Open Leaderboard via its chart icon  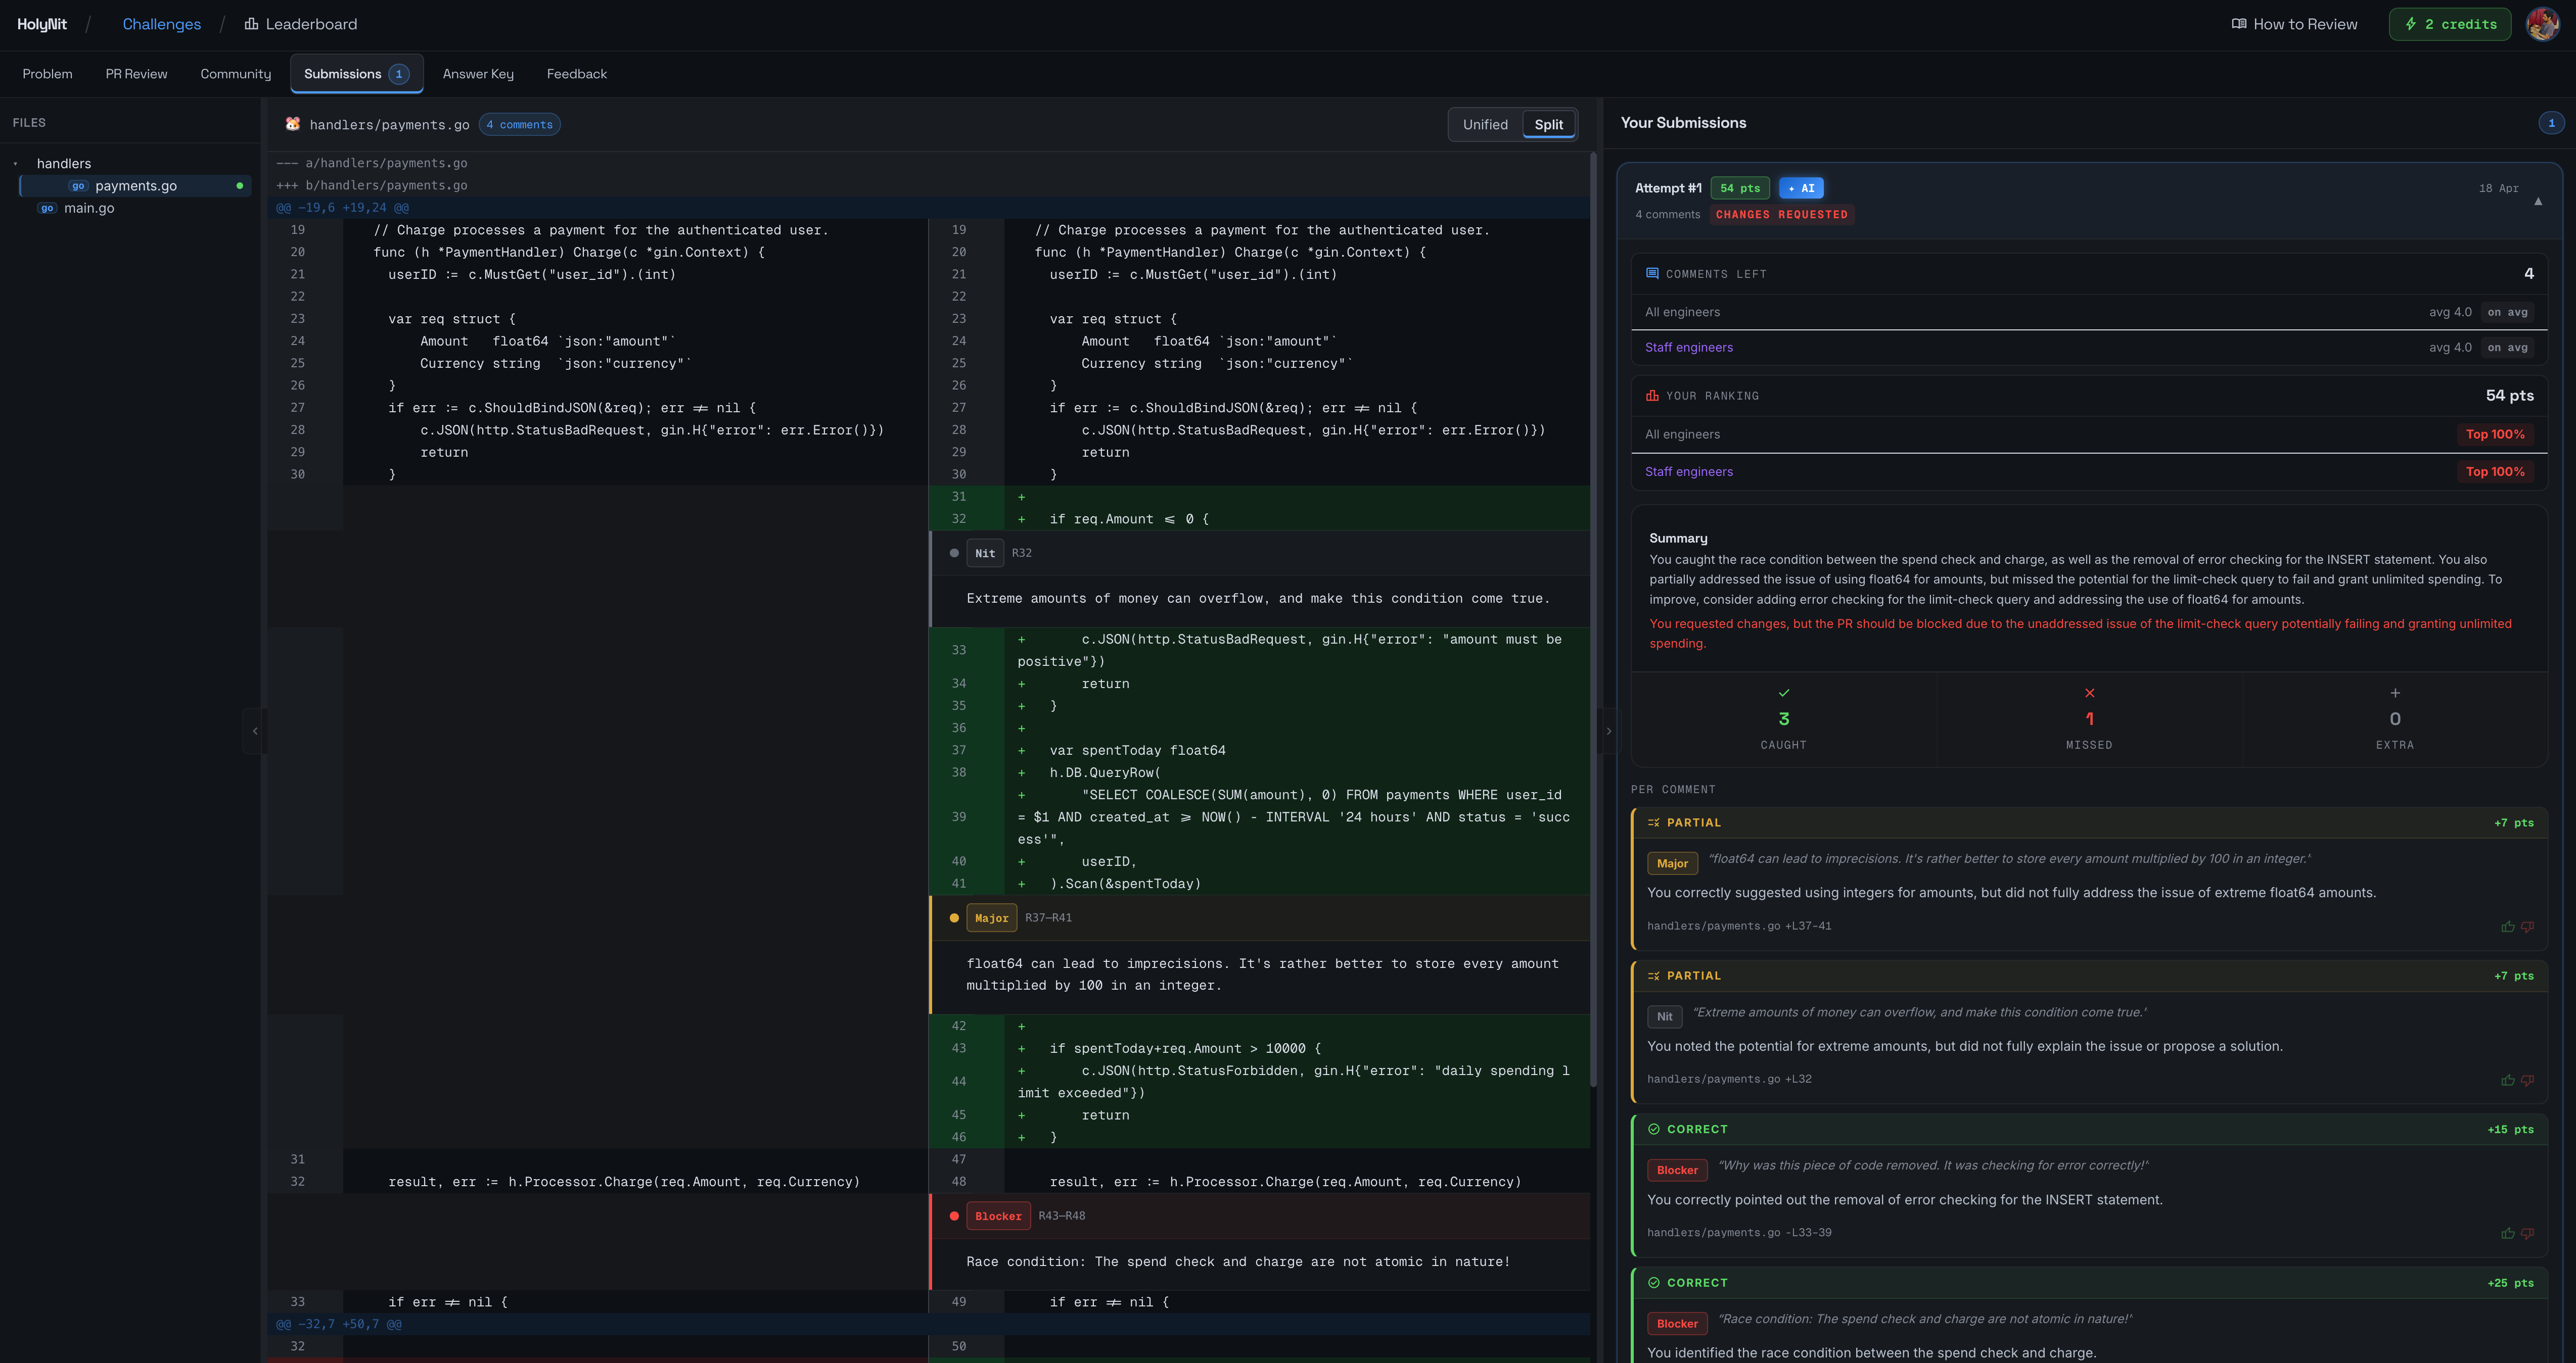(251, 24)
